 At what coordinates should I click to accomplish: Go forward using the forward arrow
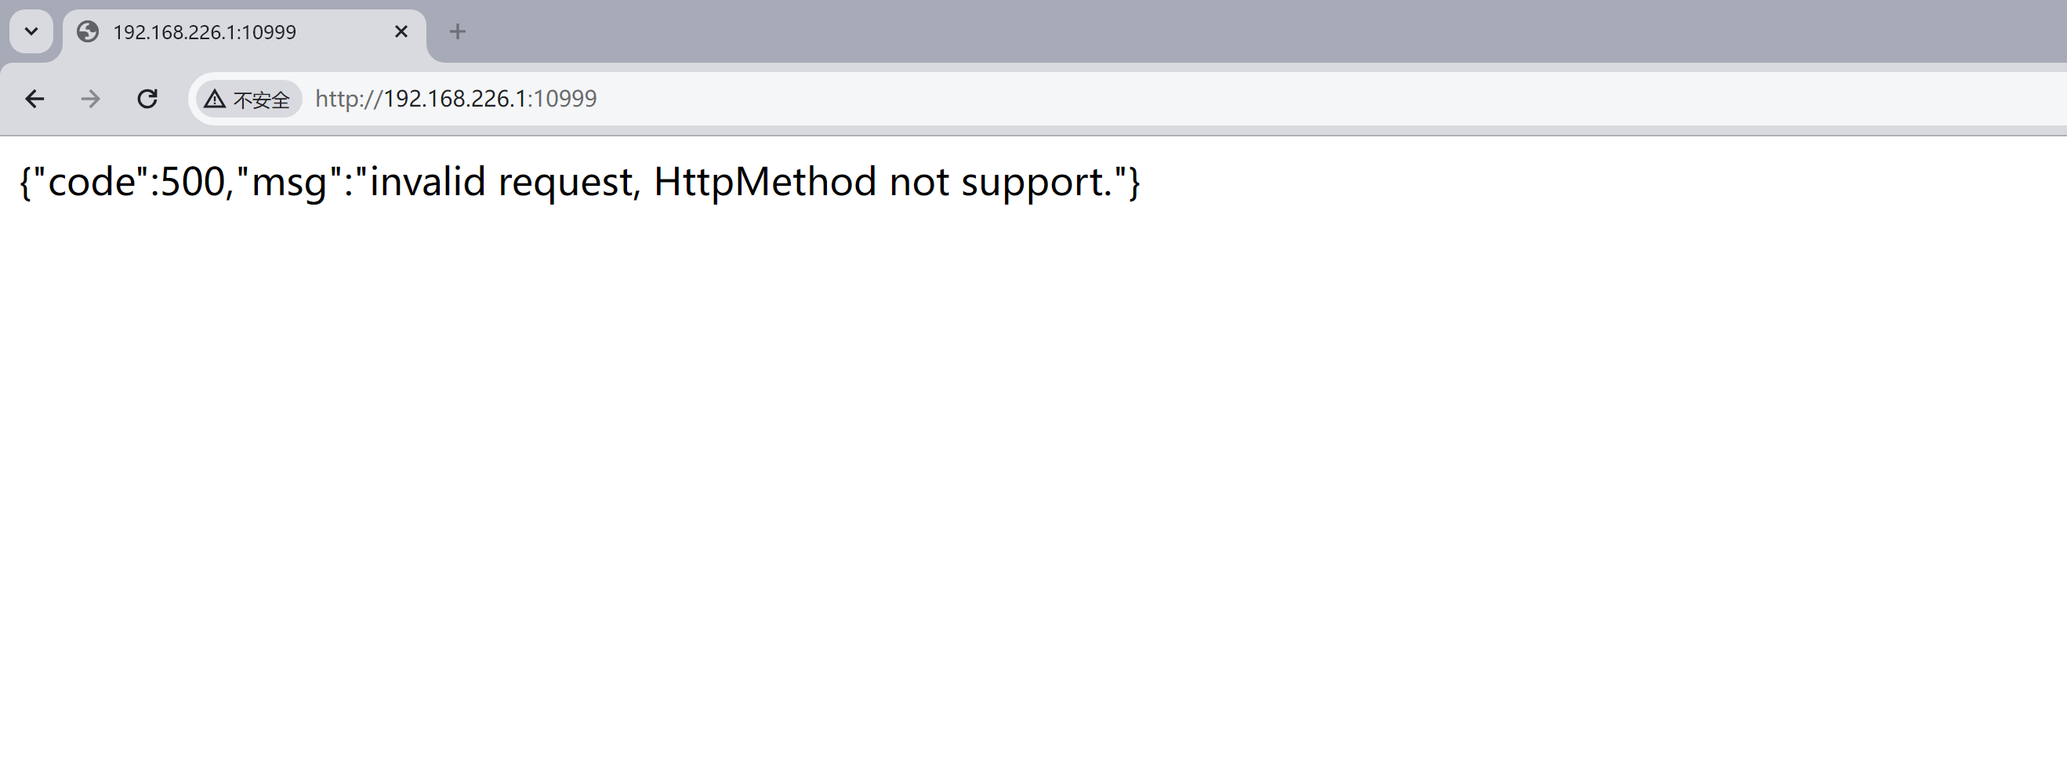(91, 99)
